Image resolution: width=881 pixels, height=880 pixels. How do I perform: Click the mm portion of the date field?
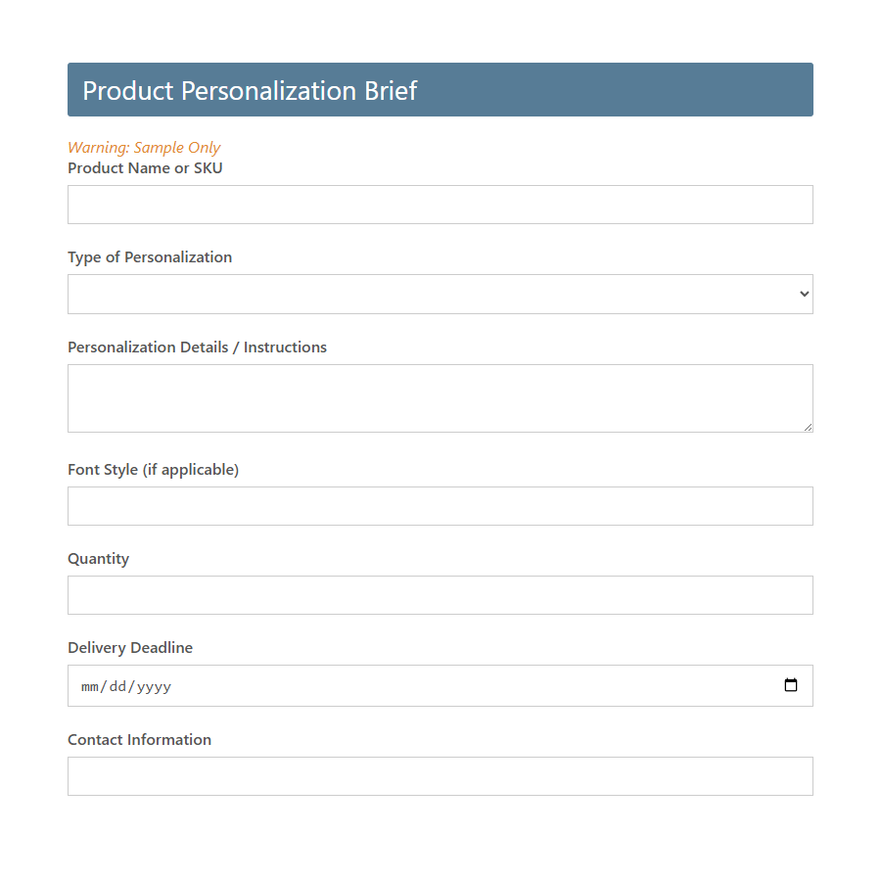(89, 686)
